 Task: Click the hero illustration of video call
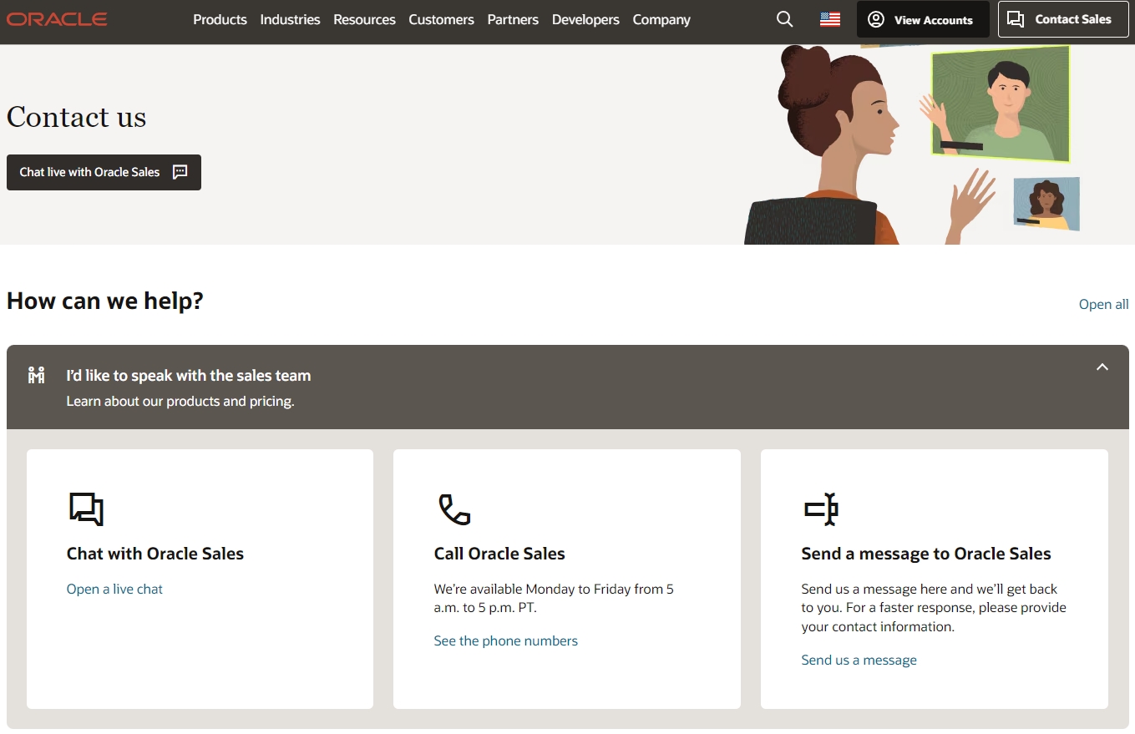pyautogui.click(x=911, y=144)
